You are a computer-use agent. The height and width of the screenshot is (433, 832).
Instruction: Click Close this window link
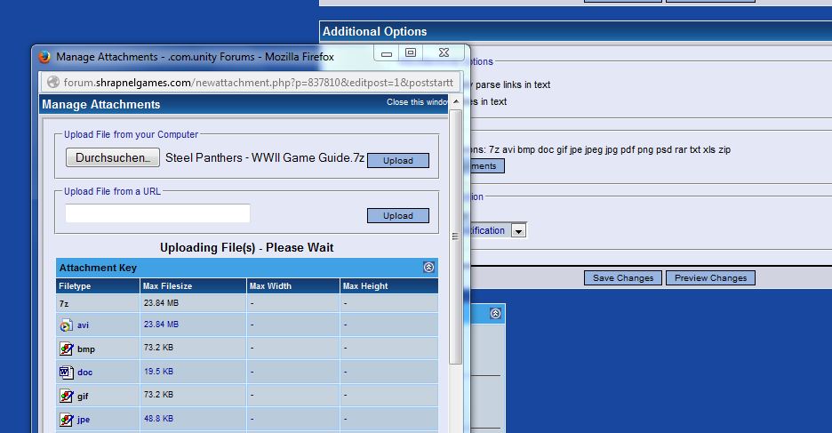417,102
